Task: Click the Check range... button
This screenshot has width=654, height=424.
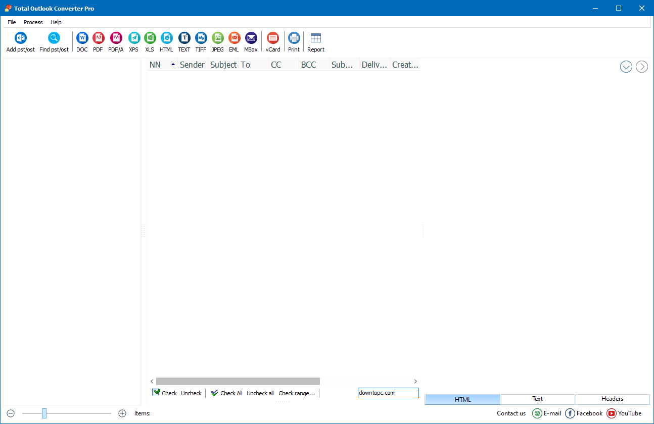Action: (x=297, y=393)
